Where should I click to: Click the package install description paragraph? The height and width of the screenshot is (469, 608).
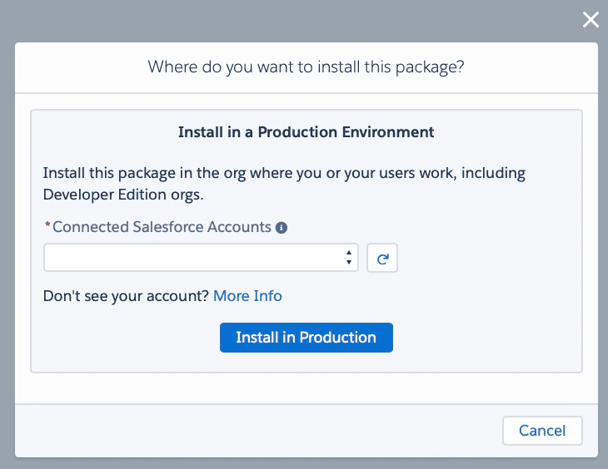click(283, 174)
